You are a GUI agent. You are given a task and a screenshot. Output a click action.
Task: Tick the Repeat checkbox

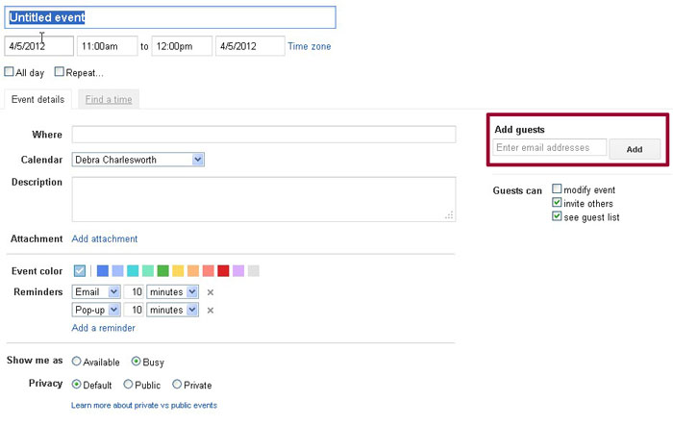click(60, 72)
